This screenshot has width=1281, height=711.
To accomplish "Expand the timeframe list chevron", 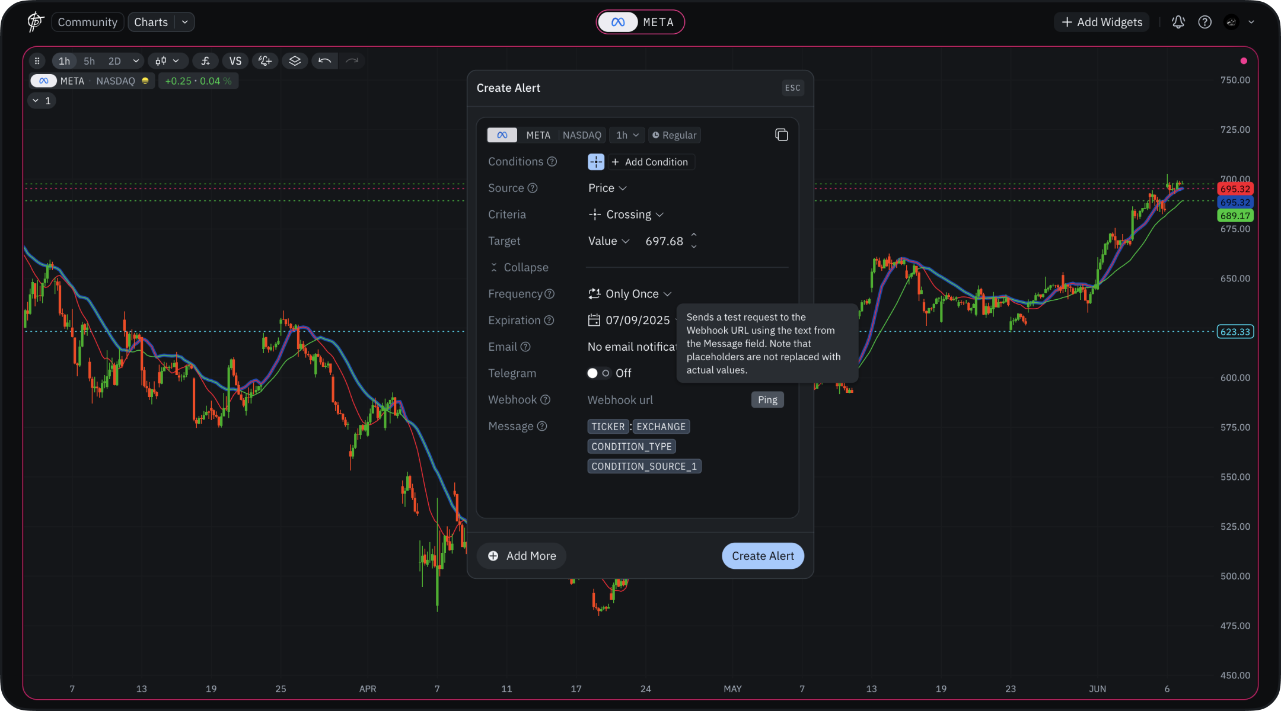I will [x=136, y=60].
